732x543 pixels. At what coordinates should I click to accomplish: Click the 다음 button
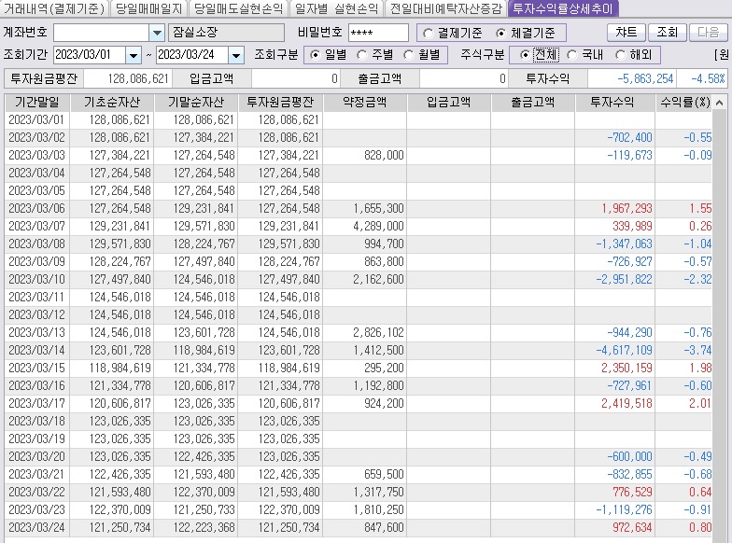708,32
